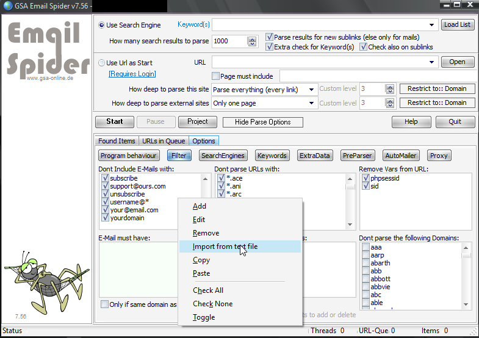The height and width of the screenshot is (338, 479).
Task: Click the search results count stepper
Action: (252, 41)
